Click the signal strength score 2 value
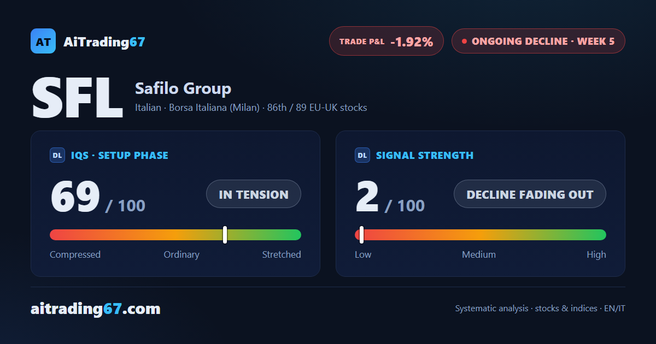Viewport: 656px width, 344px height. tap(367, 197)
